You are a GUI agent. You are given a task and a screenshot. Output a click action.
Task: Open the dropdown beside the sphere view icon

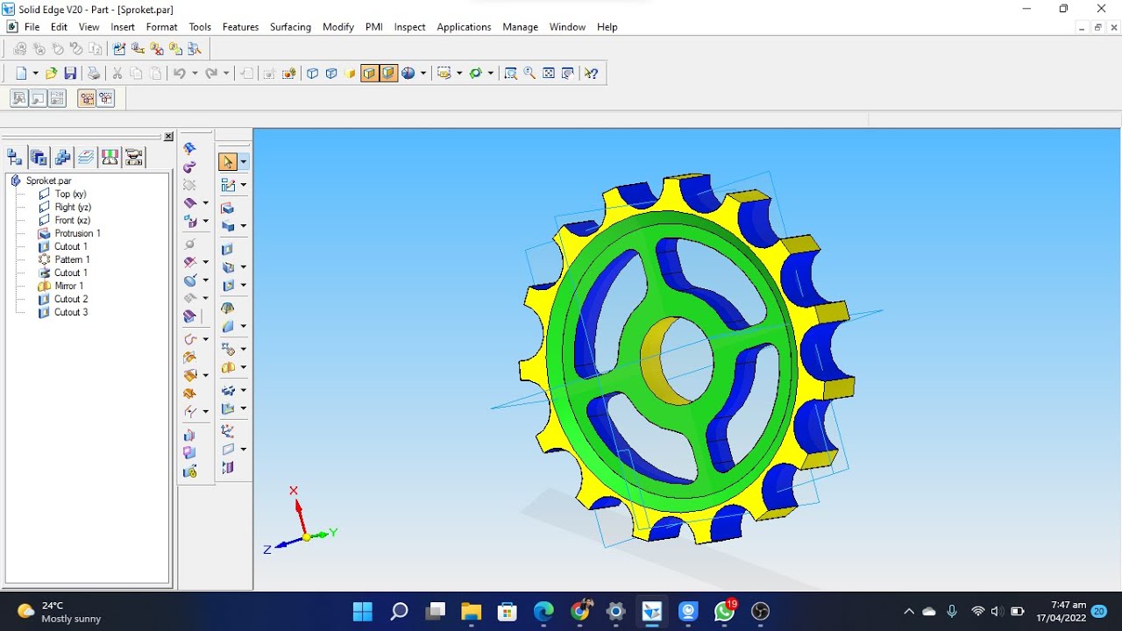point(423,74)
